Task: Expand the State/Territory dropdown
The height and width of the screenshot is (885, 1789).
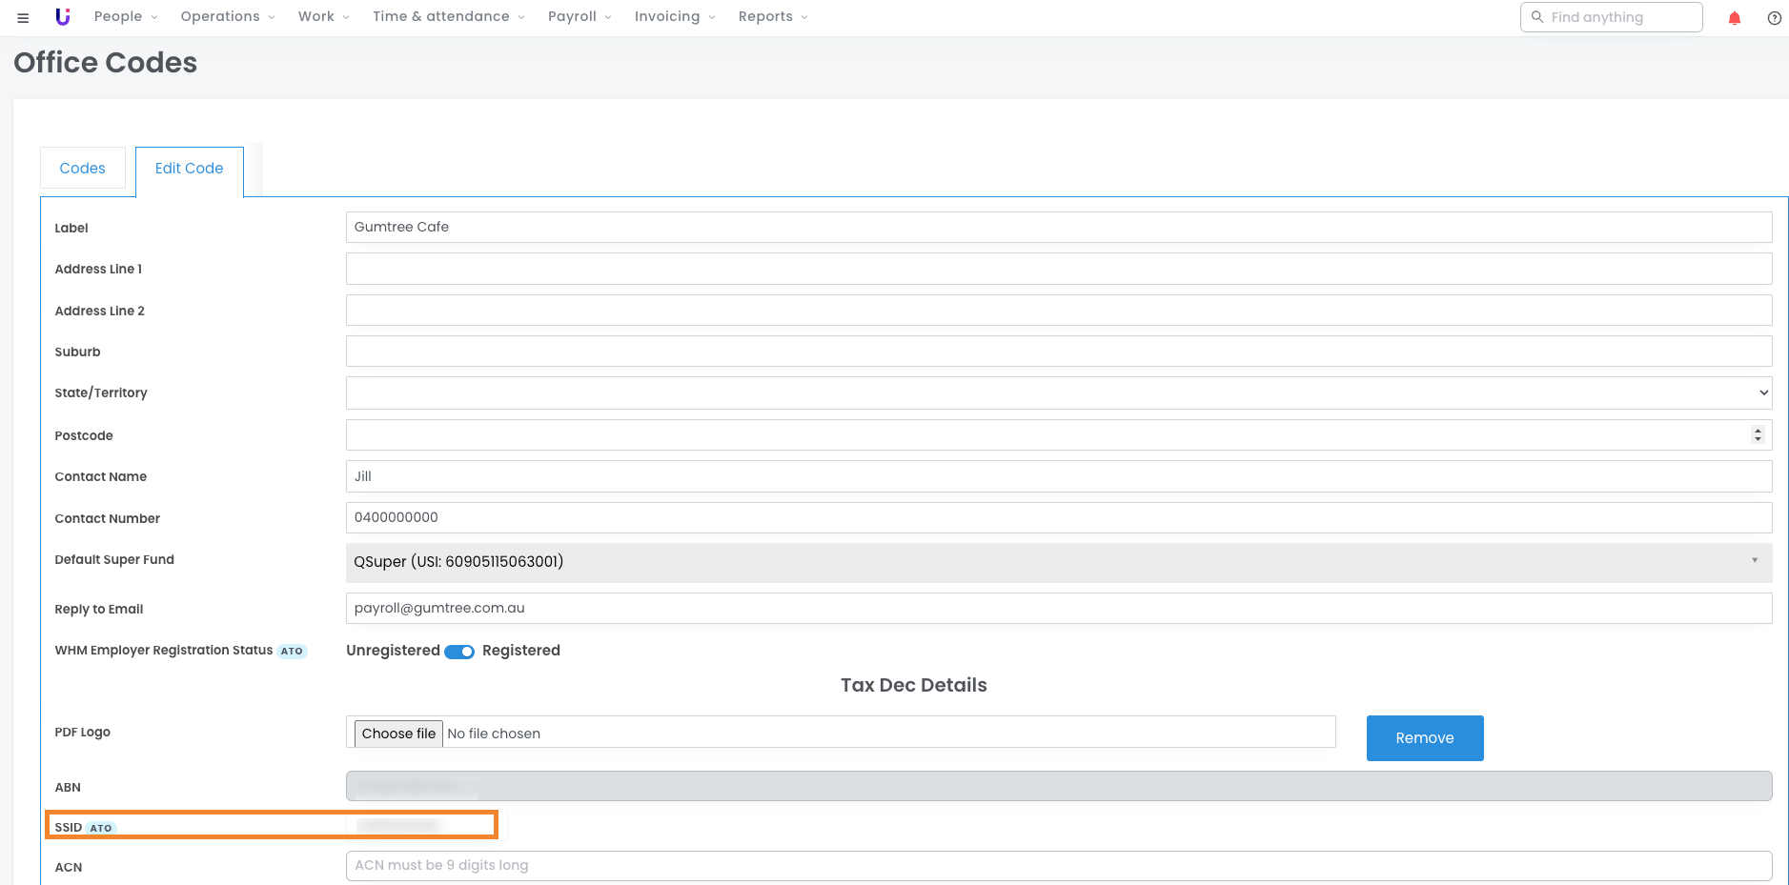Action: pos(1058,392)
